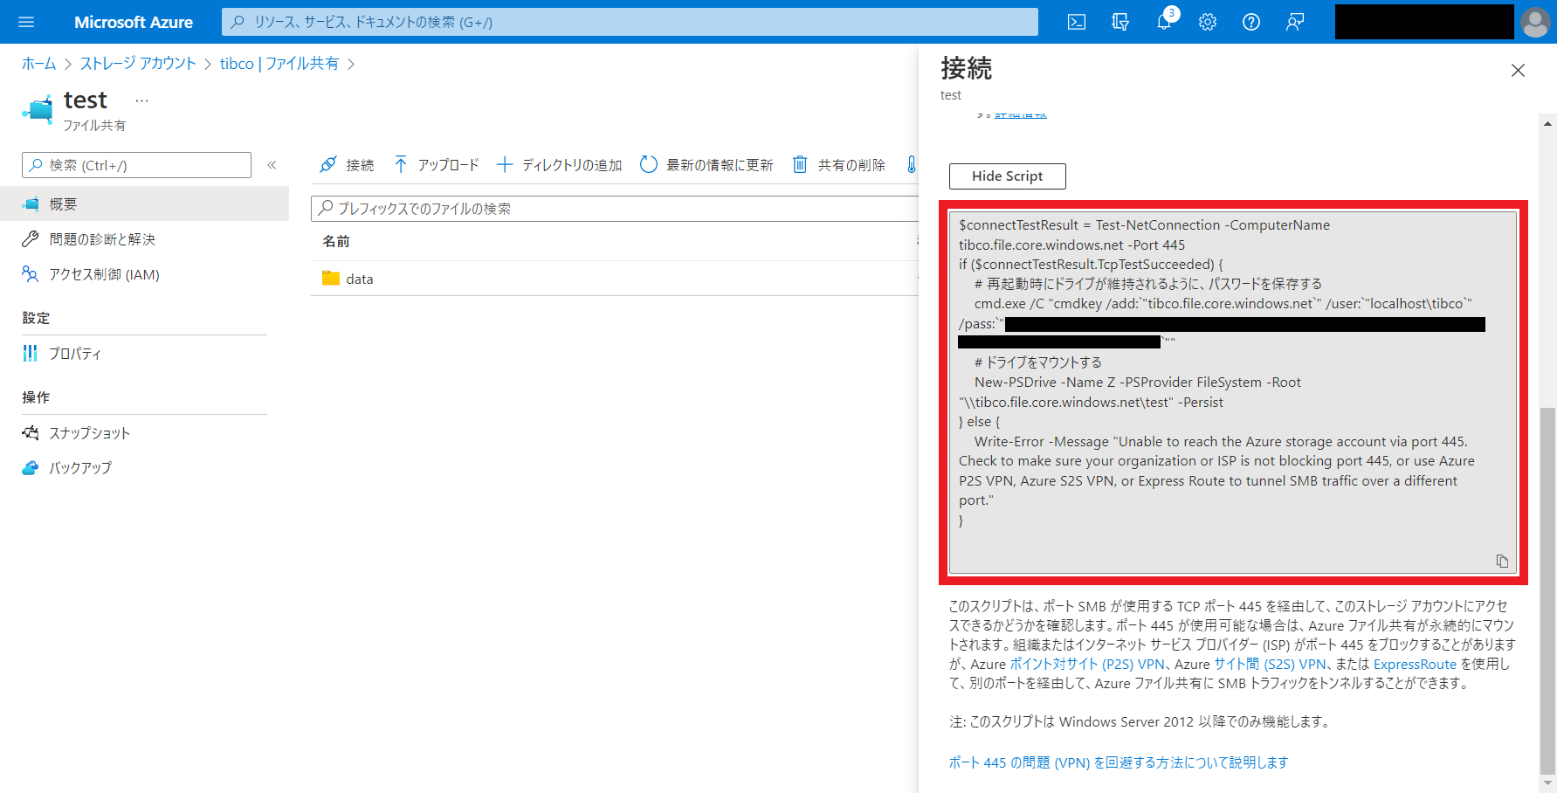This screenshot has height=793, width=1557.
Task: Click ディレクトリの追加 toolbar button
Action: click(x=560, y=165)
